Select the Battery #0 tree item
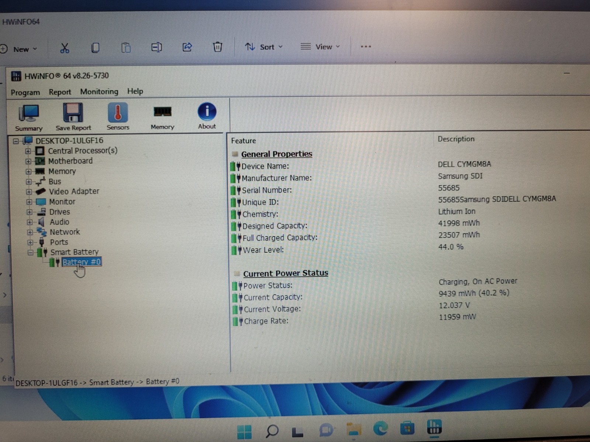The width and height of the screenshot is (590, 442). click(81, 262)
